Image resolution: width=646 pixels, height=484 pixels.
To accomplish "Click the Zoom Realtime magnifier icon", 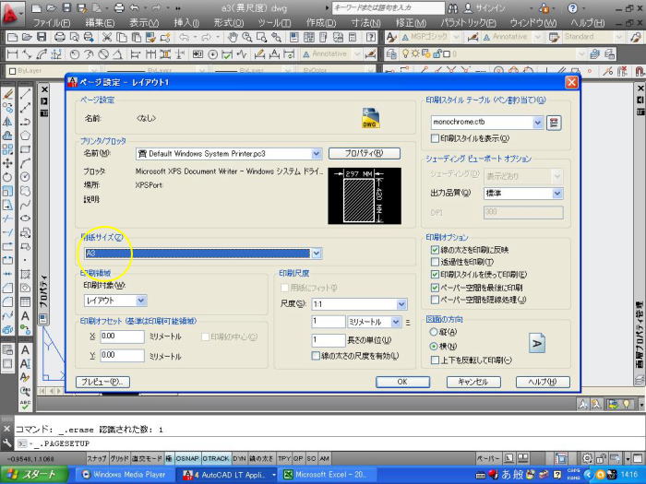I will click(247, 38).
